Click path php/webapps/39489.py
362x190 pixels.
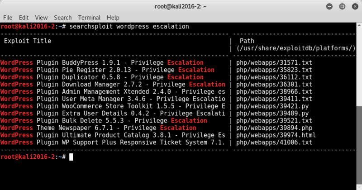coord(272,114)
